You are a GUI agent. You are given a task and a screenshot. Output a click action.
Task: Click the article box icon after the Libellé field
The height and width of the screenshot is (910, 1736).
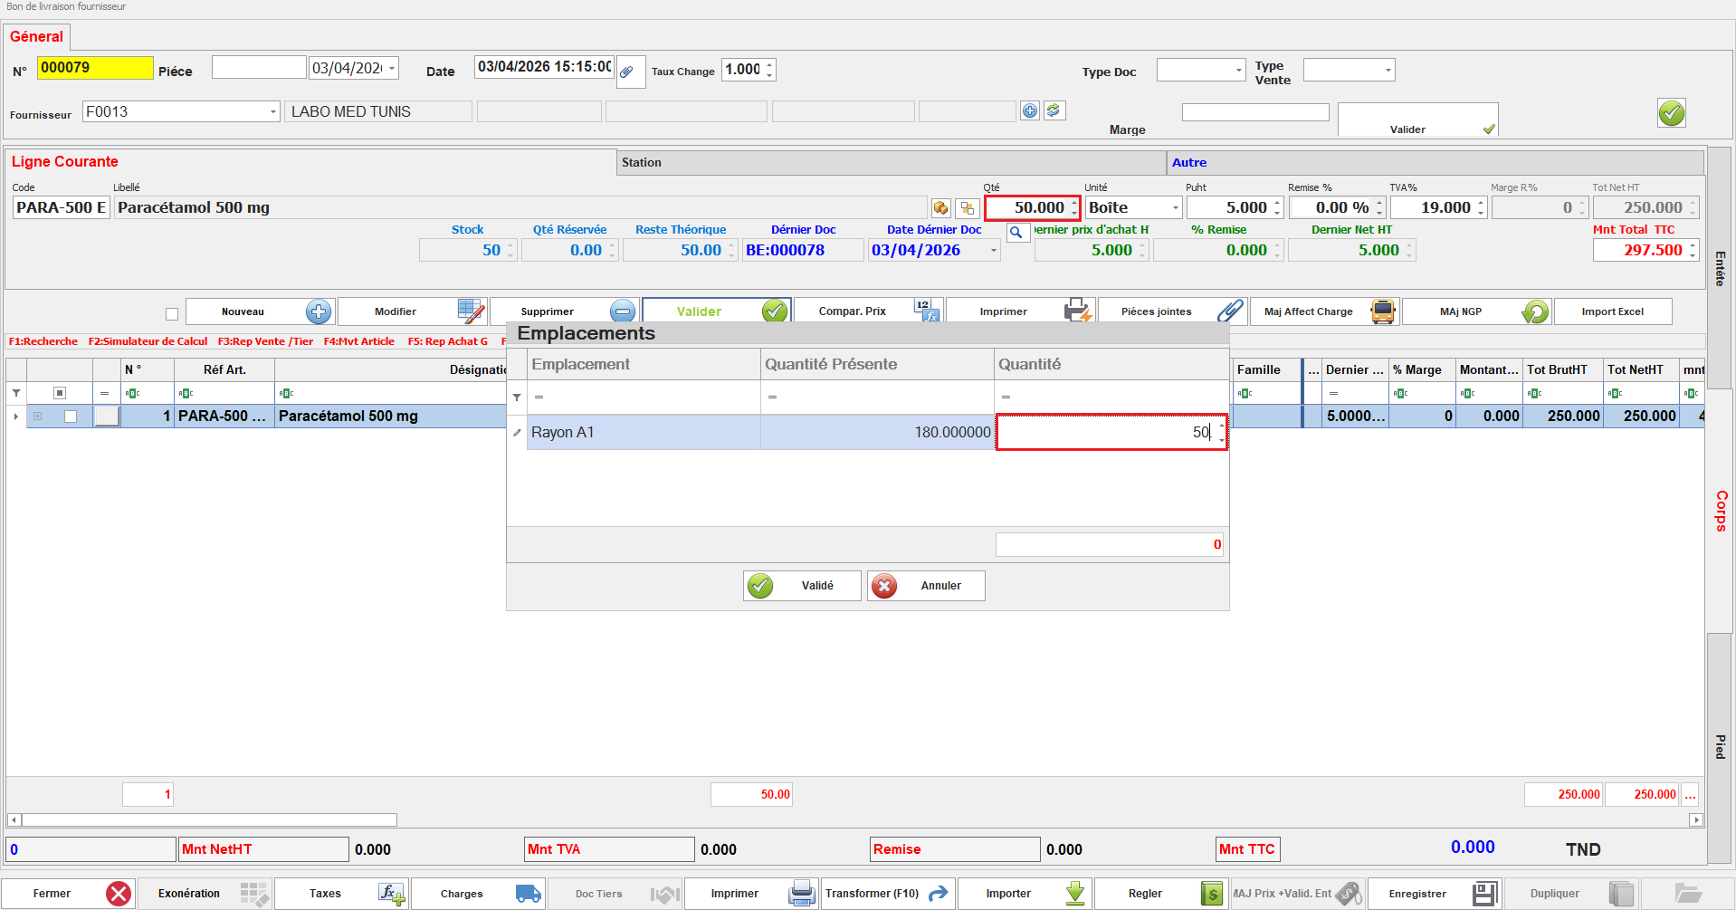click(941, 208)
